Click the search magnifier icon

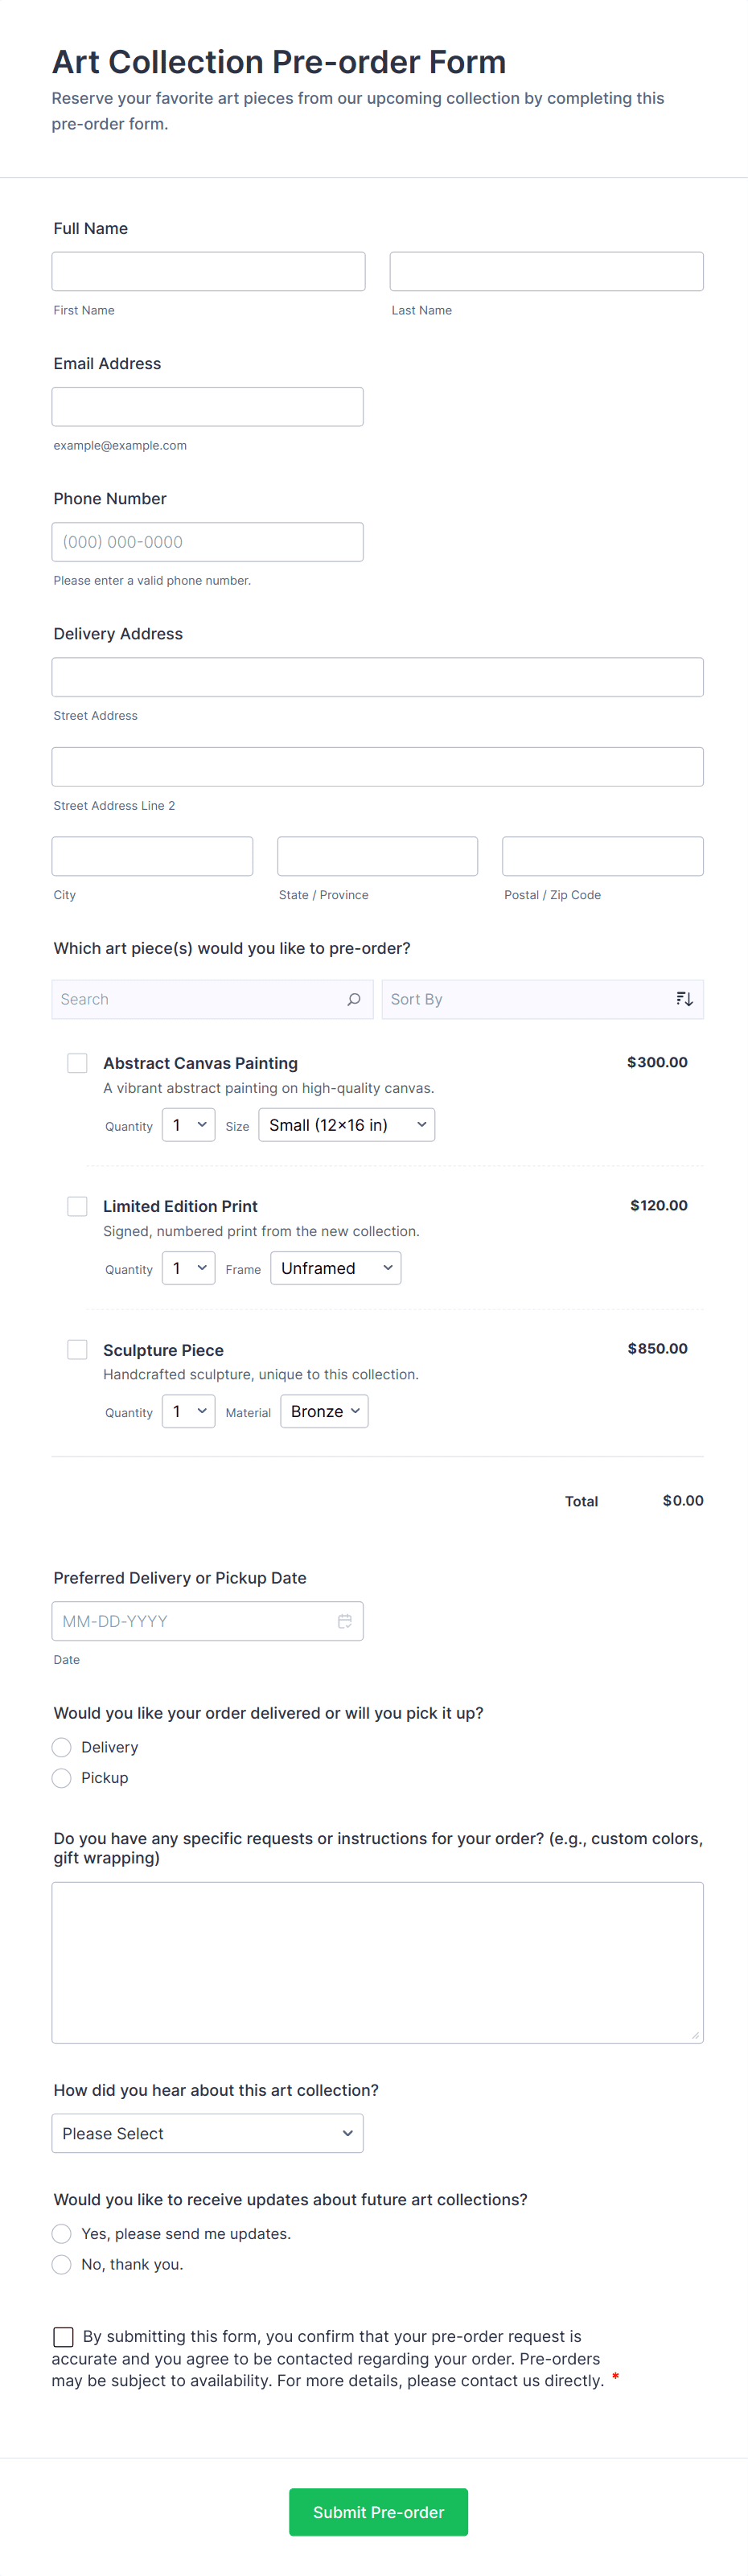coord(354,999)
